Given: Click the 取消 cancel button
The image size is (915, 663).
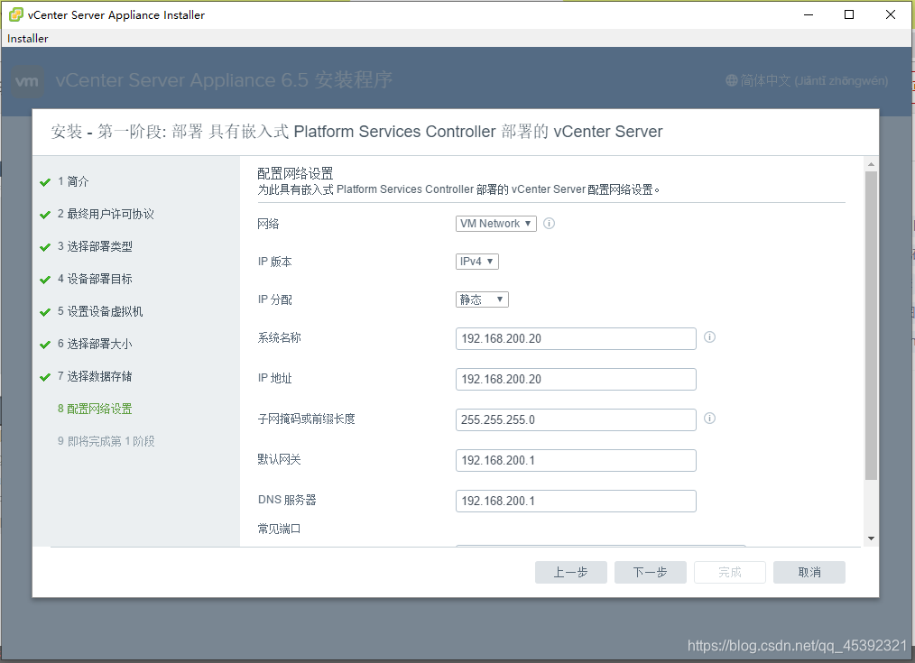Looking at the screenshot, I should 809,572.
